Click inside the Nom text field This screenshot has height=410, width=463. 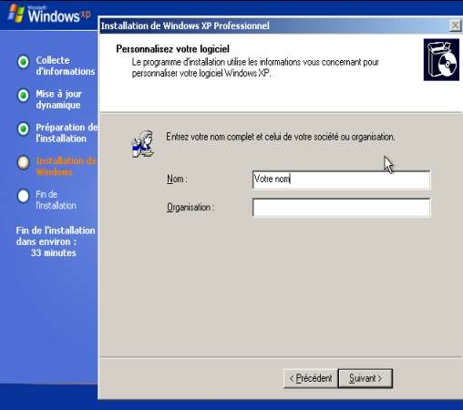[x=341, y=179]
